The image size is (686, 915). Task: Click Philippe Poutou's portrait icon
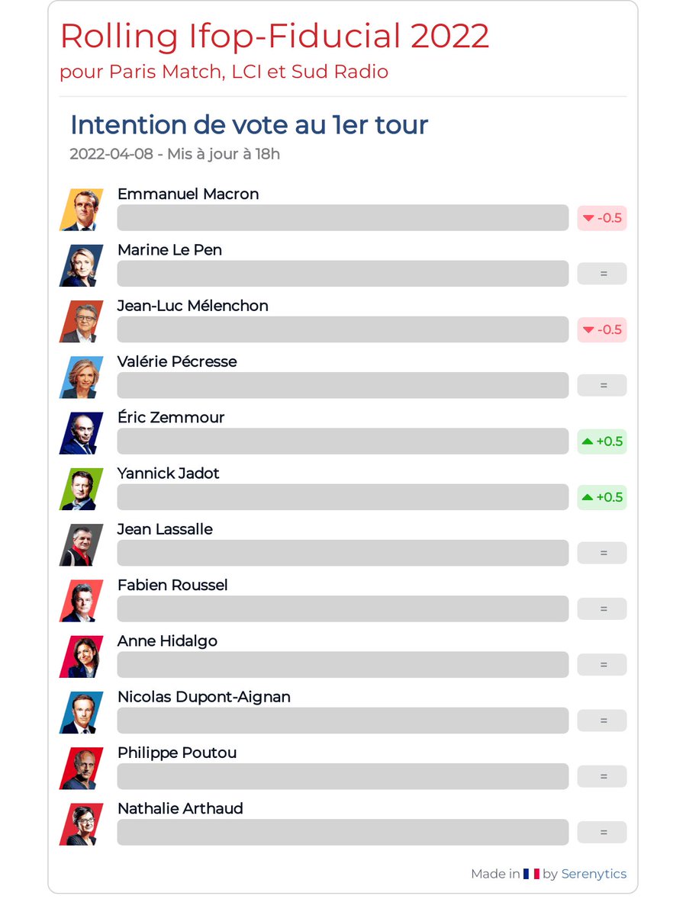click(x=82, y=769)
